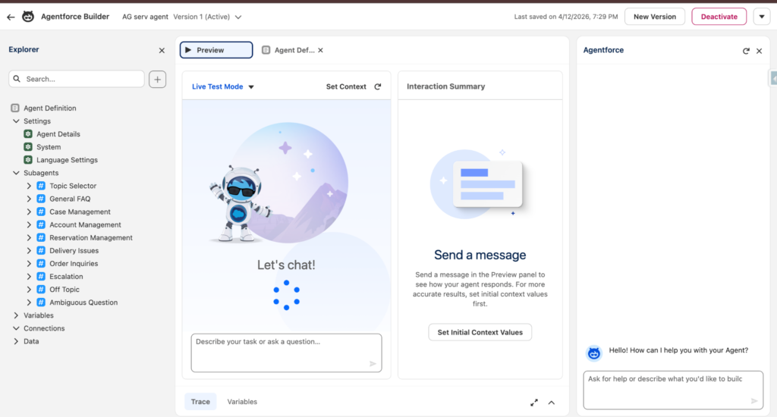Click the expand icon in Trace bar
Viewport: 777px width, 417px height.
pyautogui.click(x=534, y=402)
